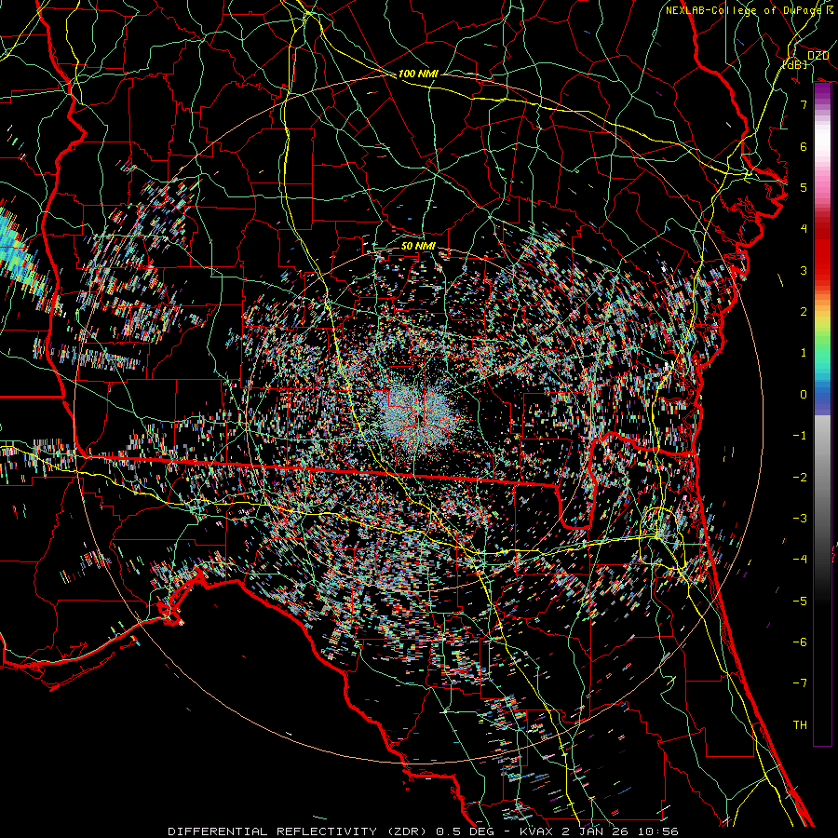Click the "4" value on the color scale

pyautogui.click(x=804, y=229)
